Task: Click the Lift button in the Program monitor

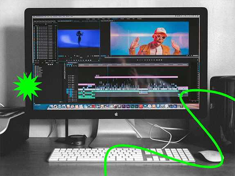Action: 157,60
